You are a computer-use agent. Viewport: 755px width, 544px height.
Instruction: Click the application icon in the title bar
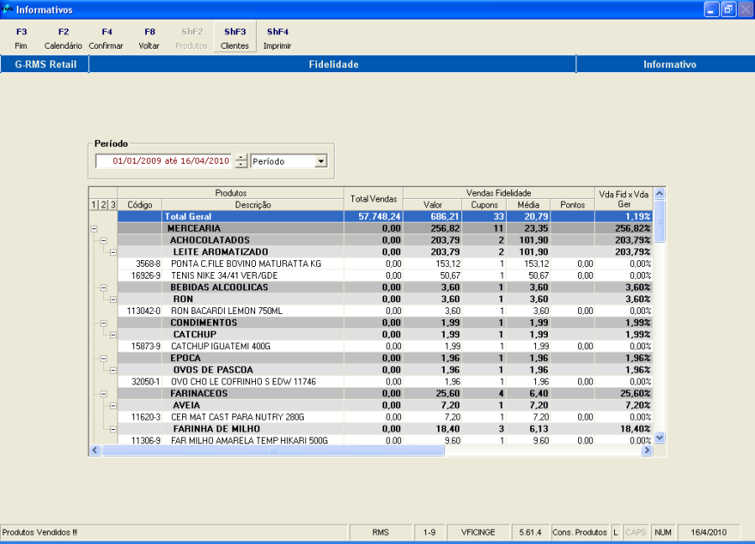8,9
